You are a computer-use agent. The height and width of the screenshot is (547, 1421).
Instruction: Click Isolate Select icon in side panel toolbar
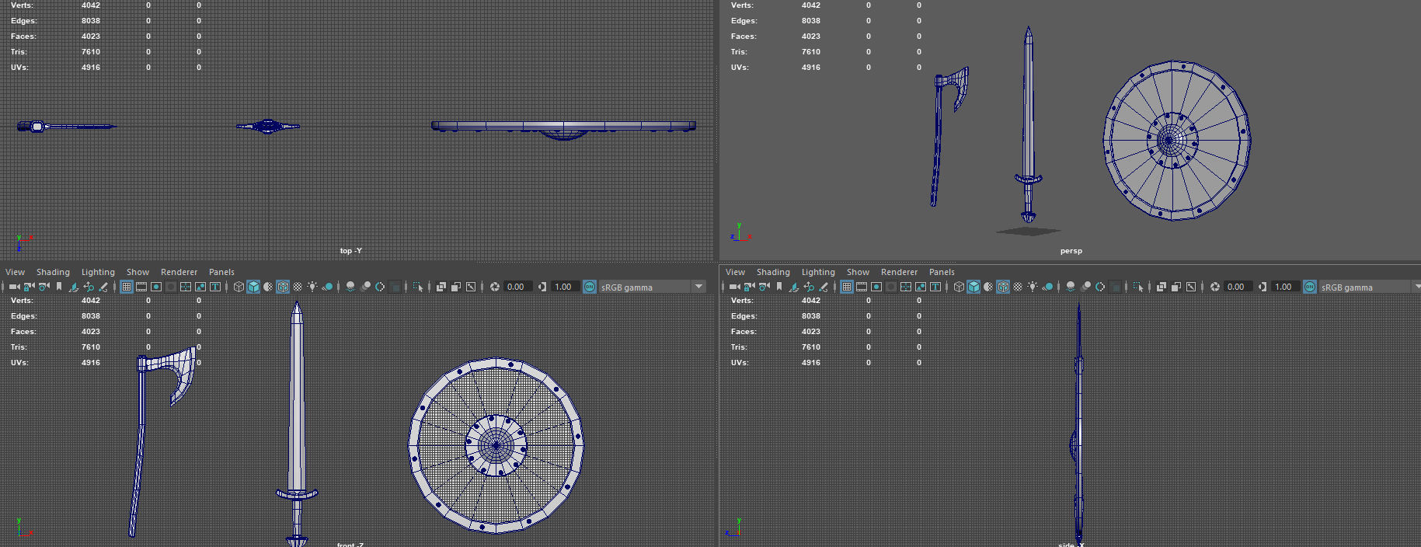[1138, 287]
